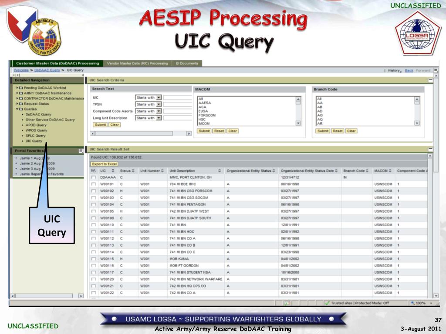446x334 pixels.
Task: Click the Export to Excel button
Action: tap(105, 164)
